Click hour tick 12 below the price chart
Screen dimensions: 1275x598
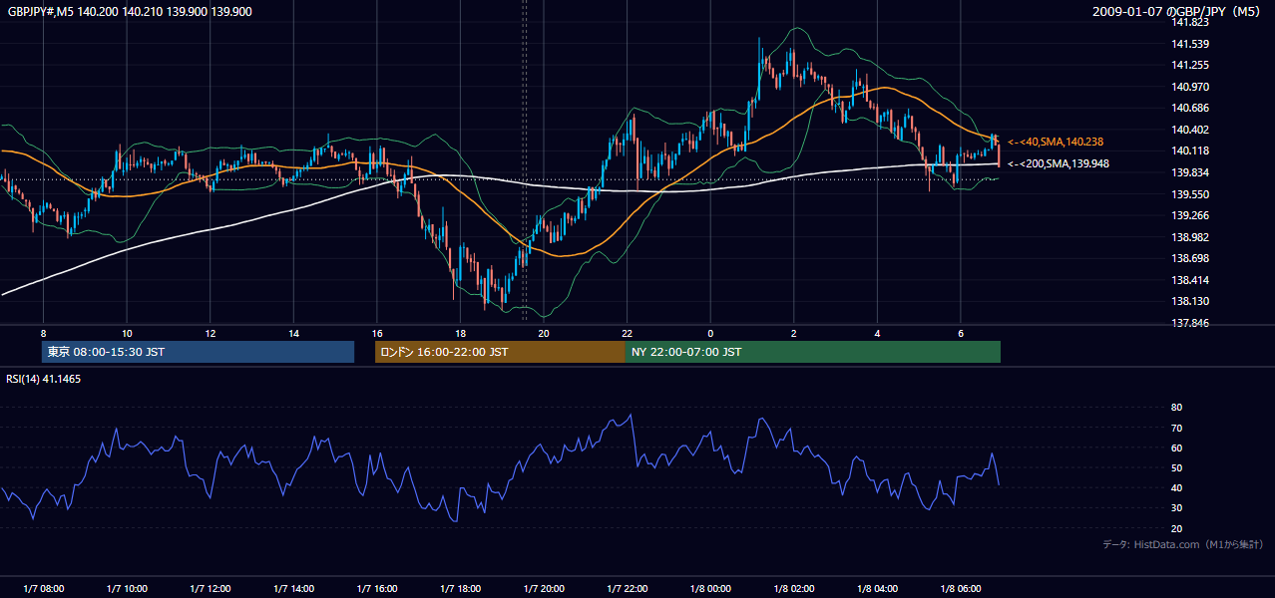pos(211,333)
